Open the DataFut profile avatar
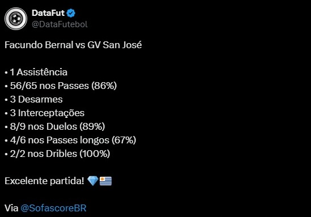The image size is (311, 217). point(16,19)
